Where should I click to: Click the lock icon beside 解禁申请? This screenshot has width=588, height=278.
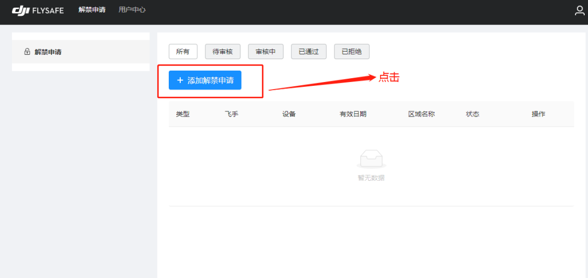click(x=27, y=52)
